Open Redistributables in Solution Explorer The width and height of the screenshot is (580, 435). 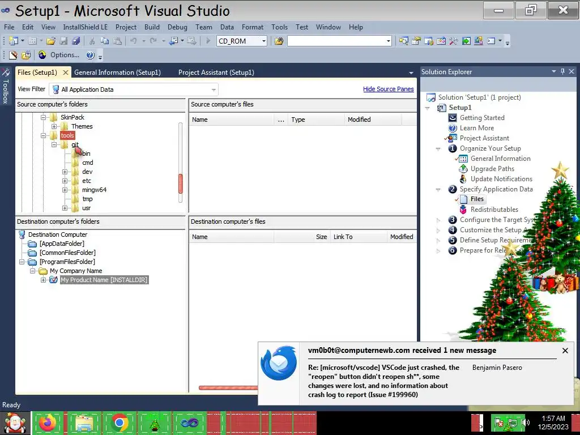494,210
